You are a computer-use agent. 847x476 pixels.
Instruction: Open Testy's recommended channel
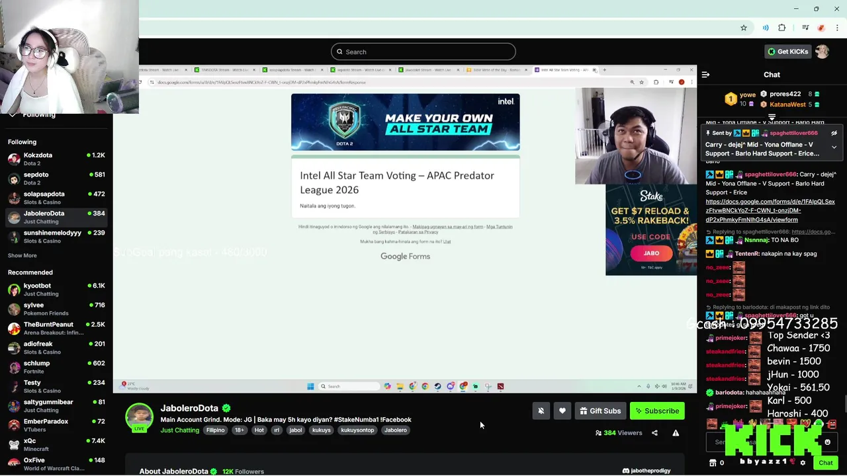pos(56,386)
